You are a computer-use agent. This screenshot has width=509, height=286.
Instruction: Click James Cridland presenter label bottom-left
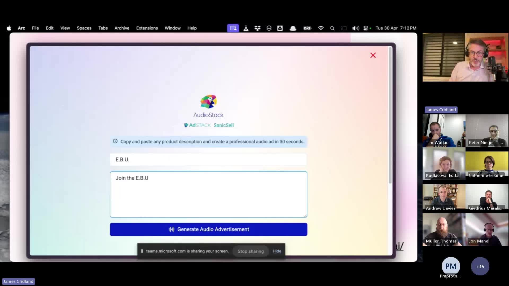(18, 281)
